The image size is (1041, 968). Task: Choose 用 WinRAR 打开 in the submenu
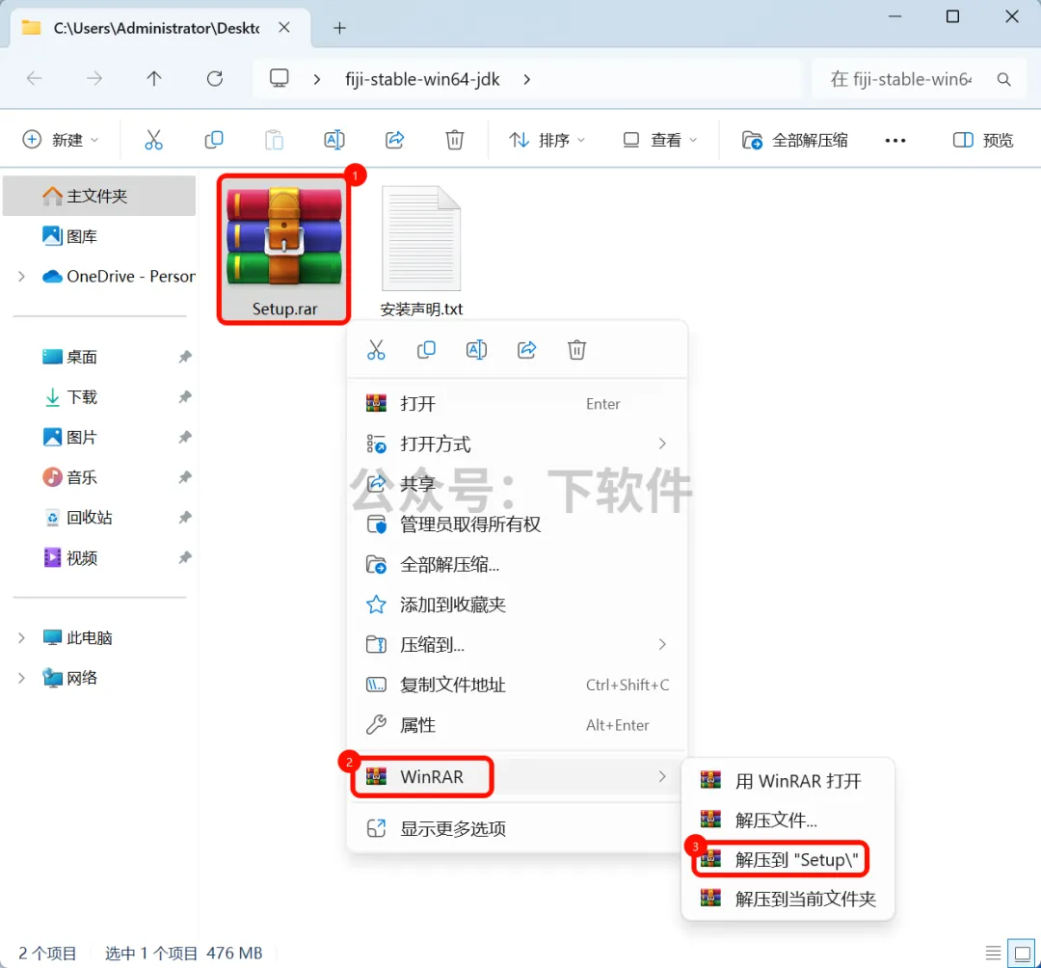(788, 781)
